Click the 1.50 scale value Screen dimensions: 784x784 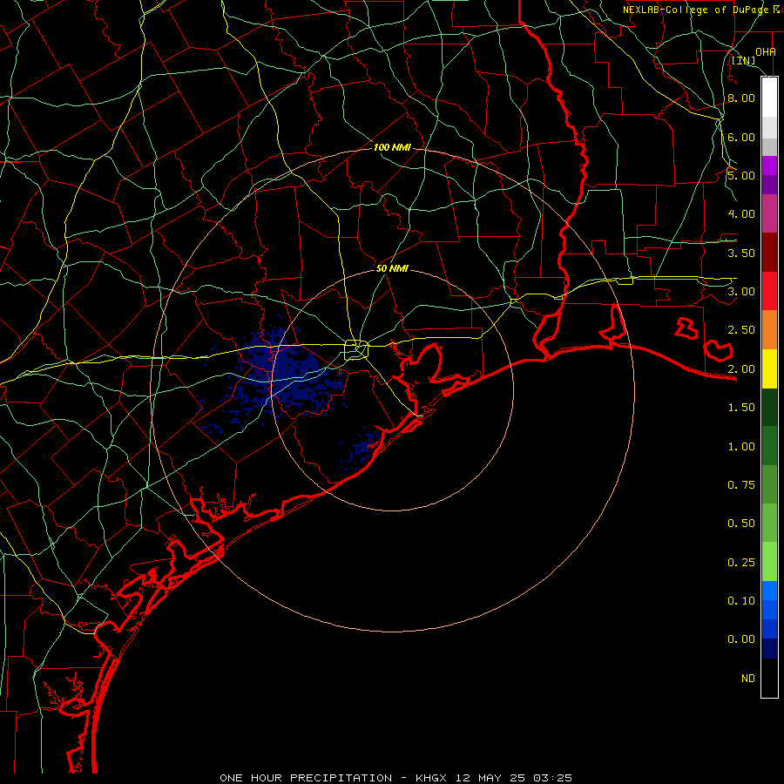pos(741,408)
